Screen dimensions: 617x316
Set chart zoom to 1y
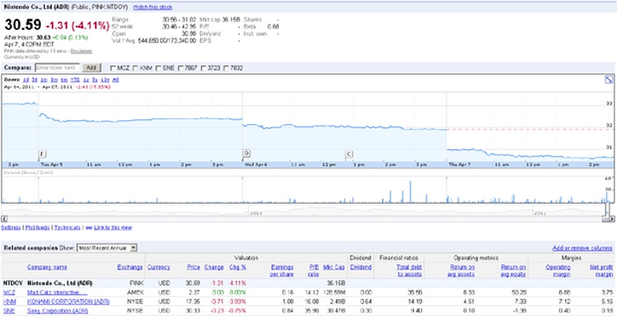(86, 79)
